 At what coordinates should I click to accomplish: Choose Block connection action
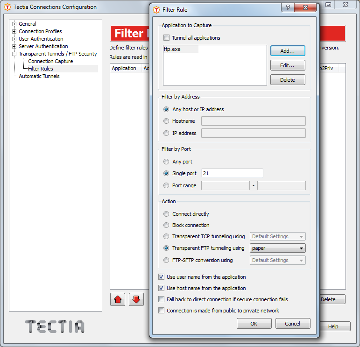pos(166,225)
